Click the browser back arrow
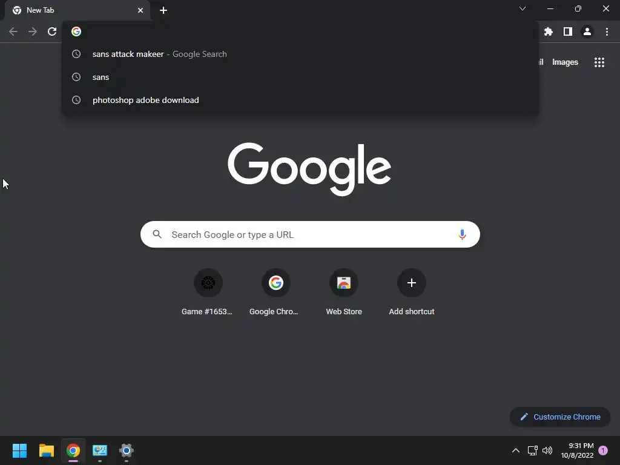Image resolution: width=620 pixels, height=465 pixels. click(x=13, y=31)
